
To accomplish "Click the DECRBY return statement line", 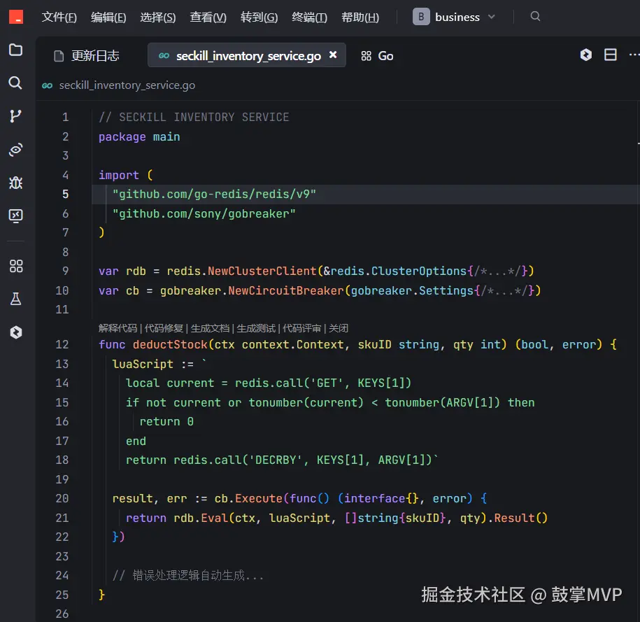I will [x=282, y=460].
